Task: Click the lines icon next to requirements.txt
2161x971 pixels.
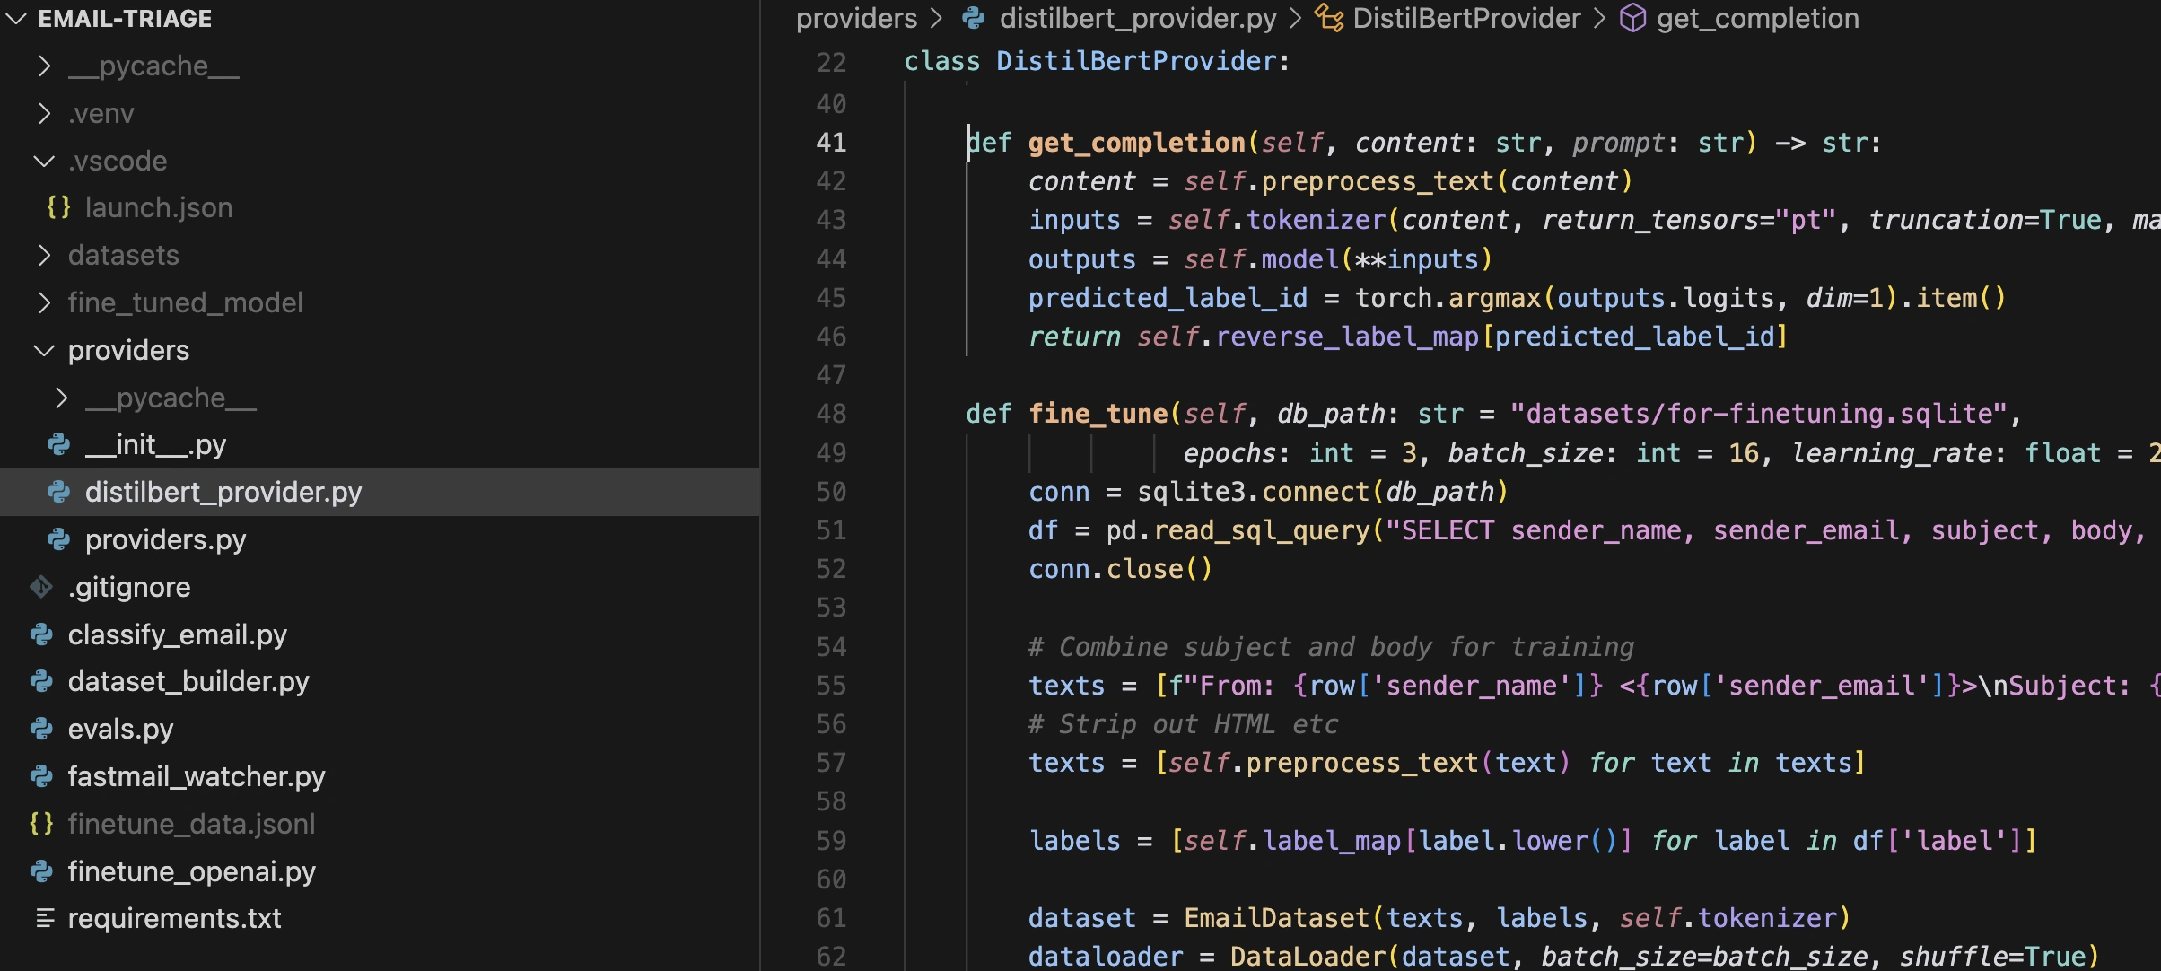Action: click(x=44, y=918)
